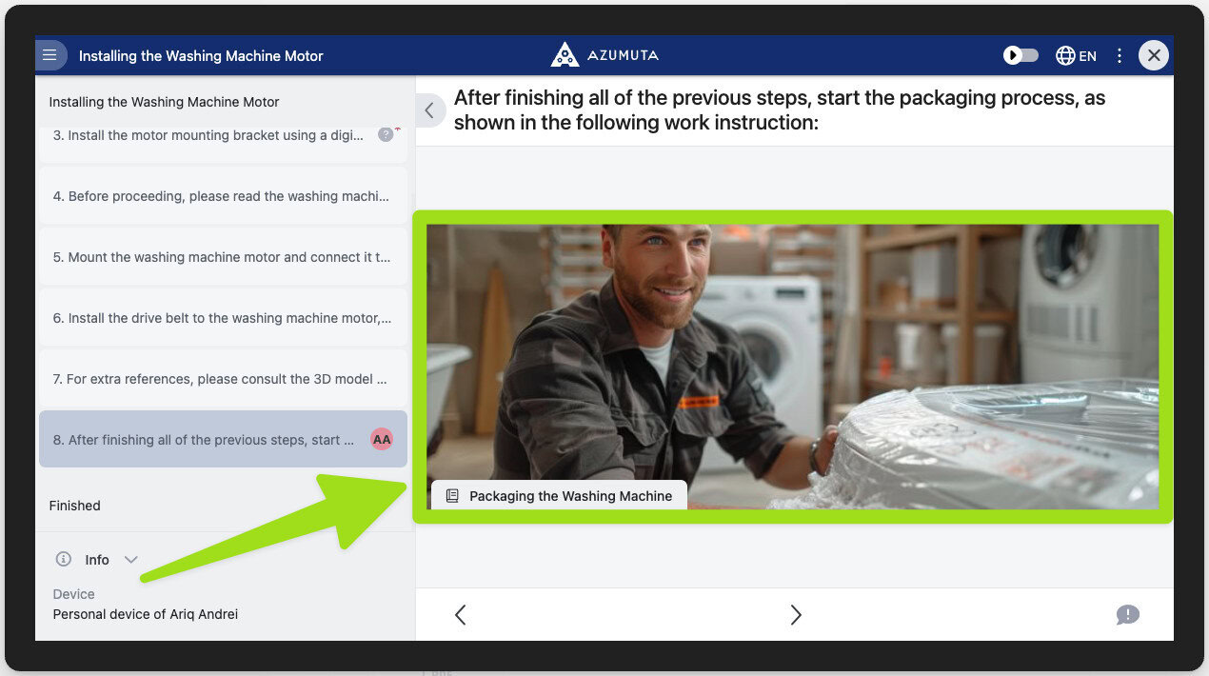Screen dimensions: 1209x676
Task: Click the AA avatar badge on step 8
Action: (382, 439)
